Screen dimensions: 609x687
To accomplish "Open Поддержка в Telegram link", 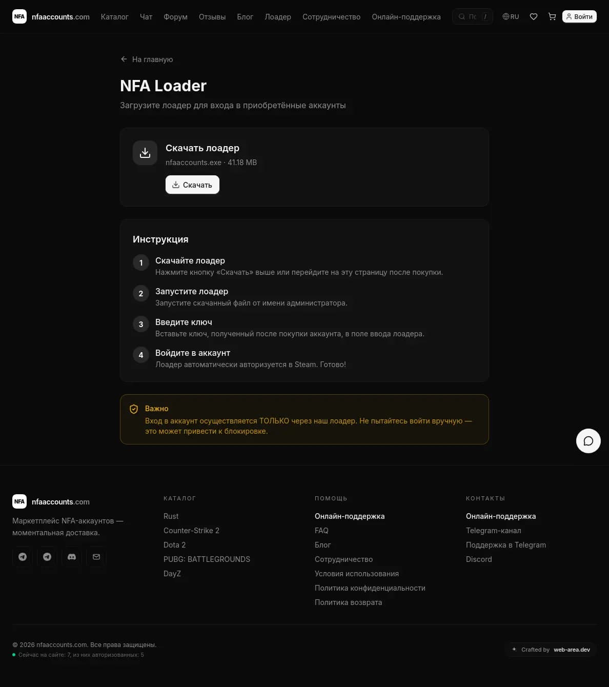I will click(506, 545).
